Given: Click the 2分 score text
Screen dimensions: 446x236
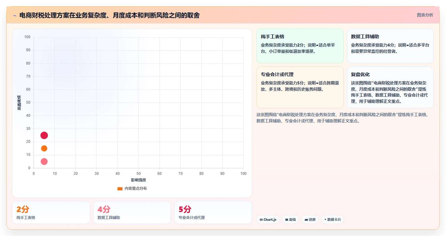Looking at the screenshot, I should click(23, 209).
